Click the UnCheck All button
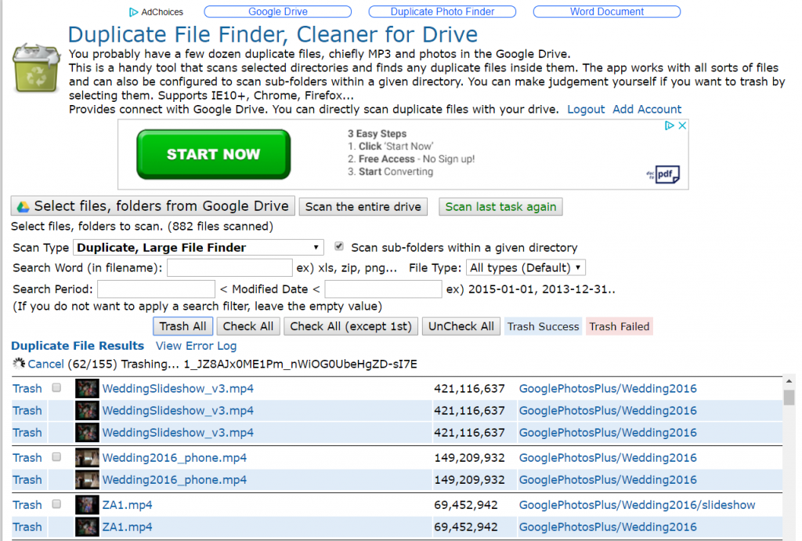The height and width of the screenshot is (541, 802). click(461, 326)
